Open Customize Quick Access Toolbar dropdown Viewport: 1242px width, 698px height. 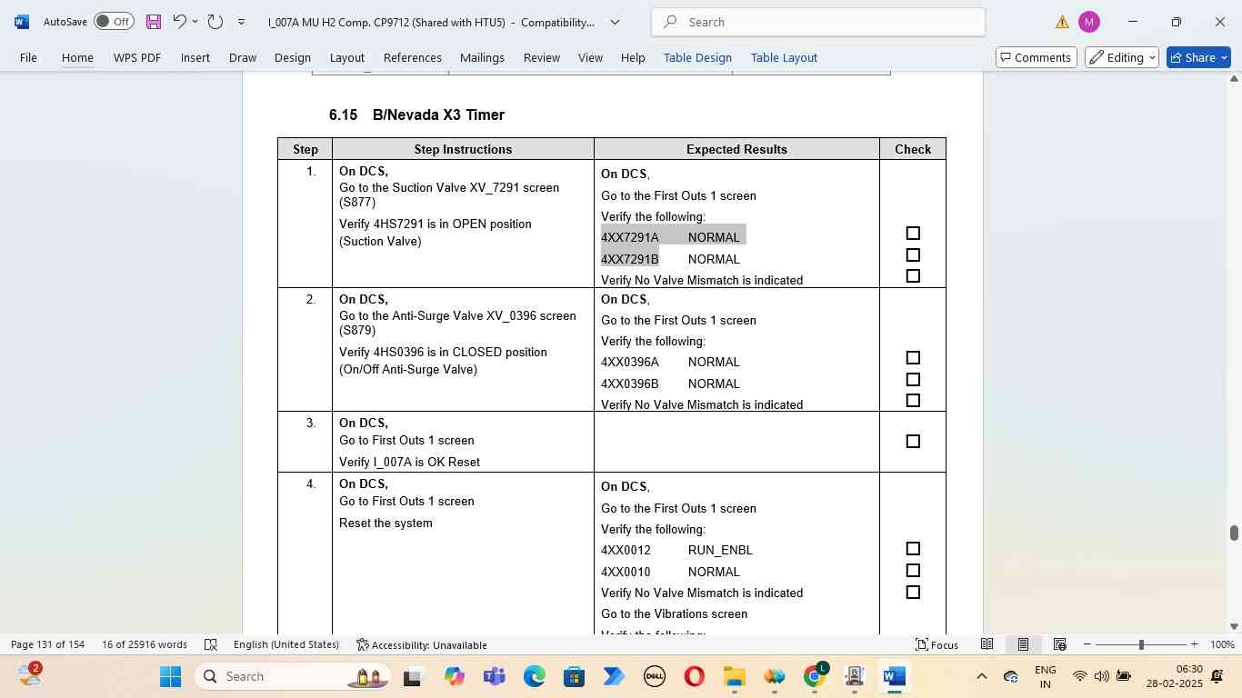pyautogui.click(x=241, y=22)
